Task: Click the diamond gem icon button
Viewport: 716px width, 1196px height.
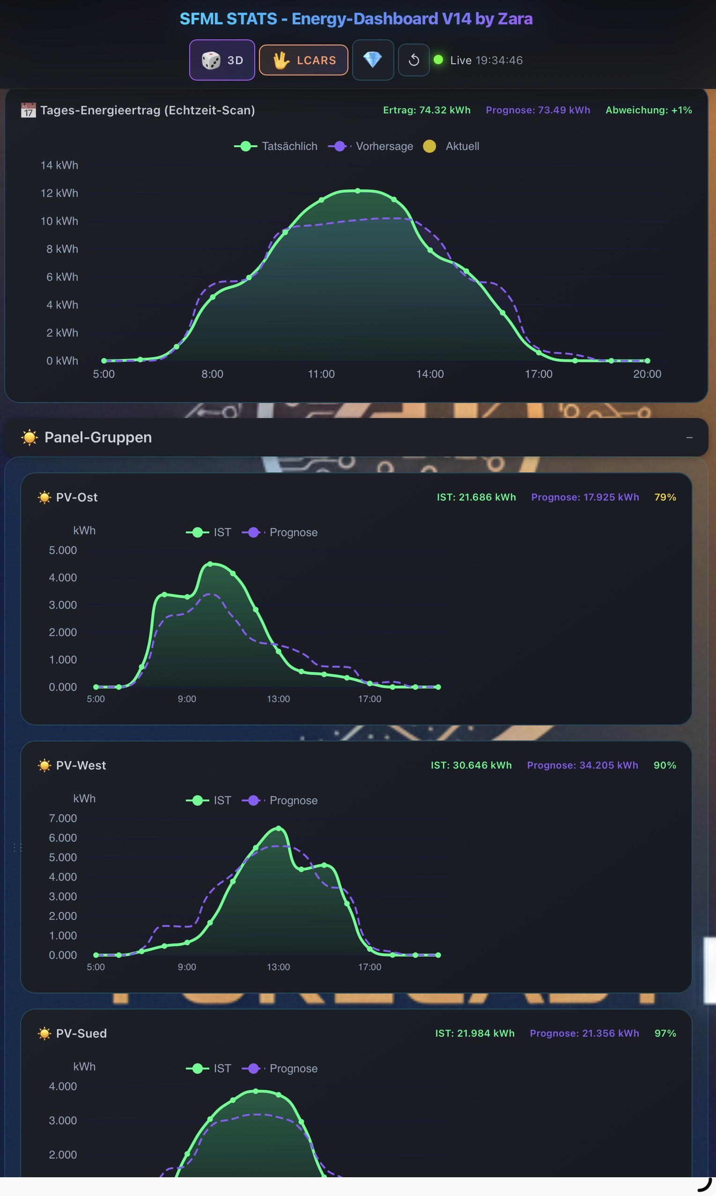Action: click(x=372, y=60)
